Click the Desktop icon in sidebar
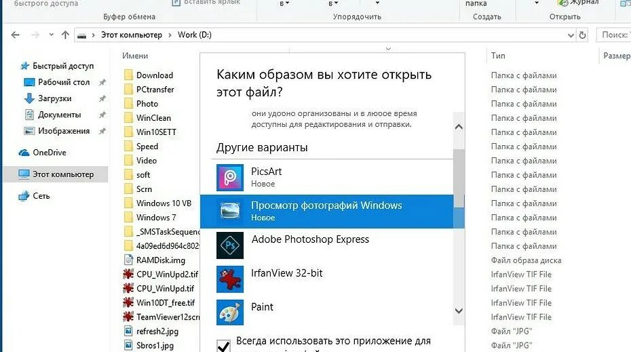Screen dimensions: 631x352 (29, 82)
